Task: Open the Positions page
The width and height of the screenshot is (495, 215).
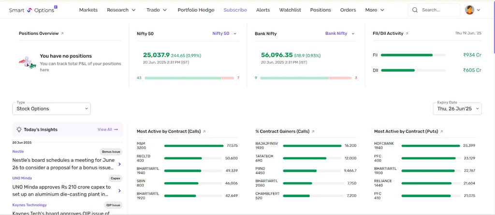Action: [x=320, y=10]
